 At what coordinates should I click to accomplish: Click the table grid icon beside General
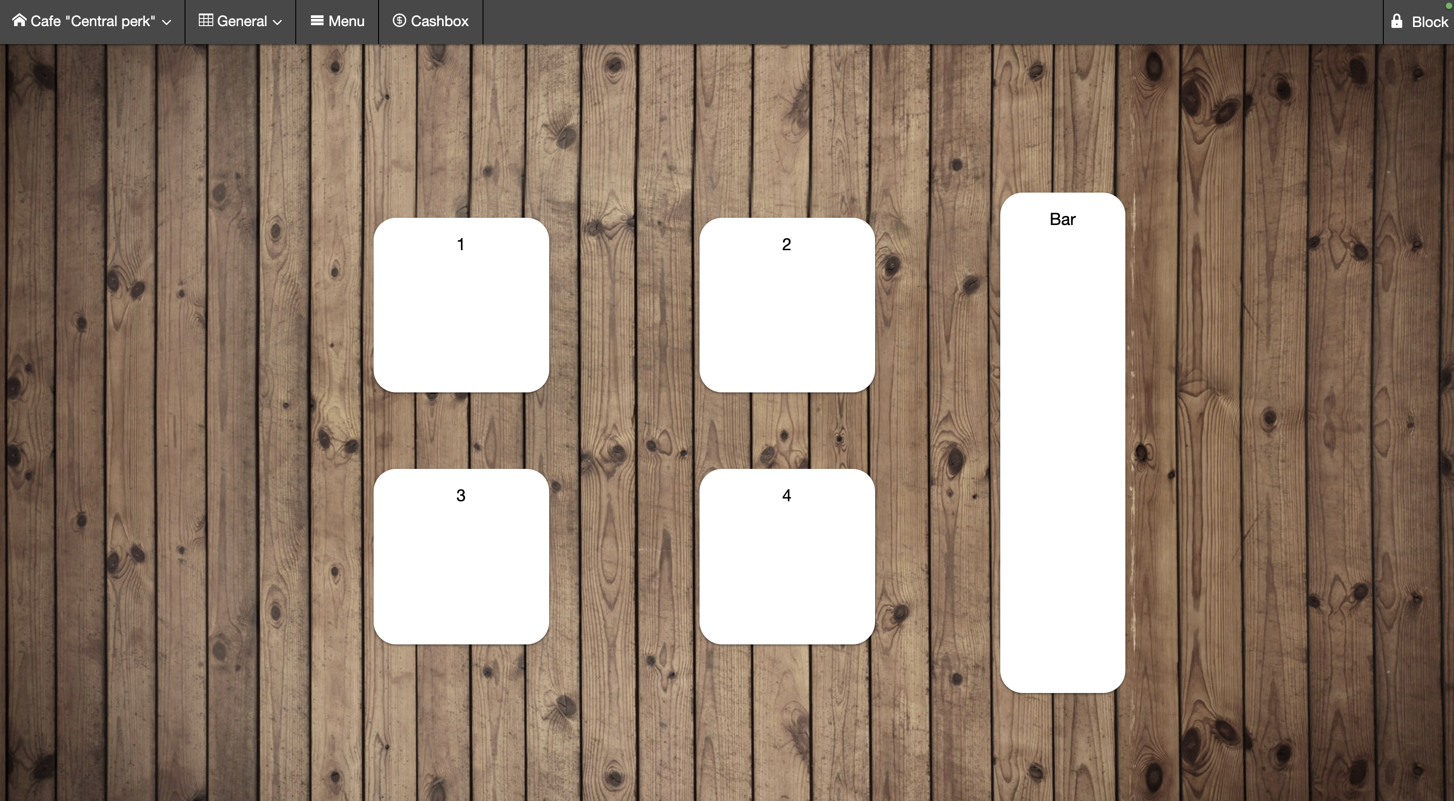(205, 20)
